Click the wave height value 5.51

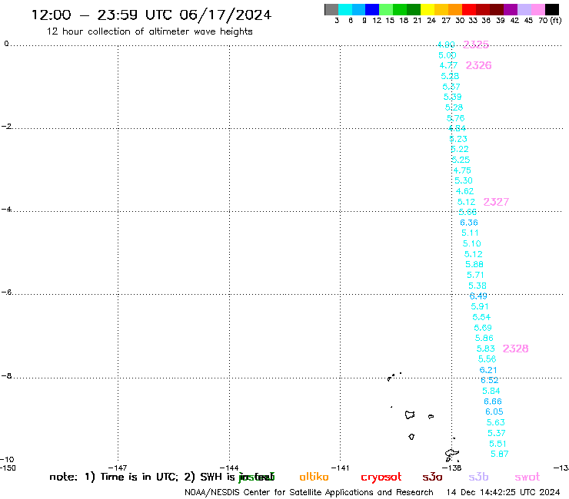(497, 444)
